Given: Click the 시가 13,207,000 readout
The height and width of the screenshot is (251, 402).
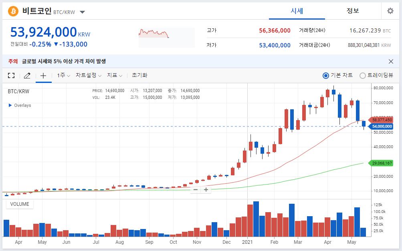Looking at the screenshot, I should click(x=146, y=90).
